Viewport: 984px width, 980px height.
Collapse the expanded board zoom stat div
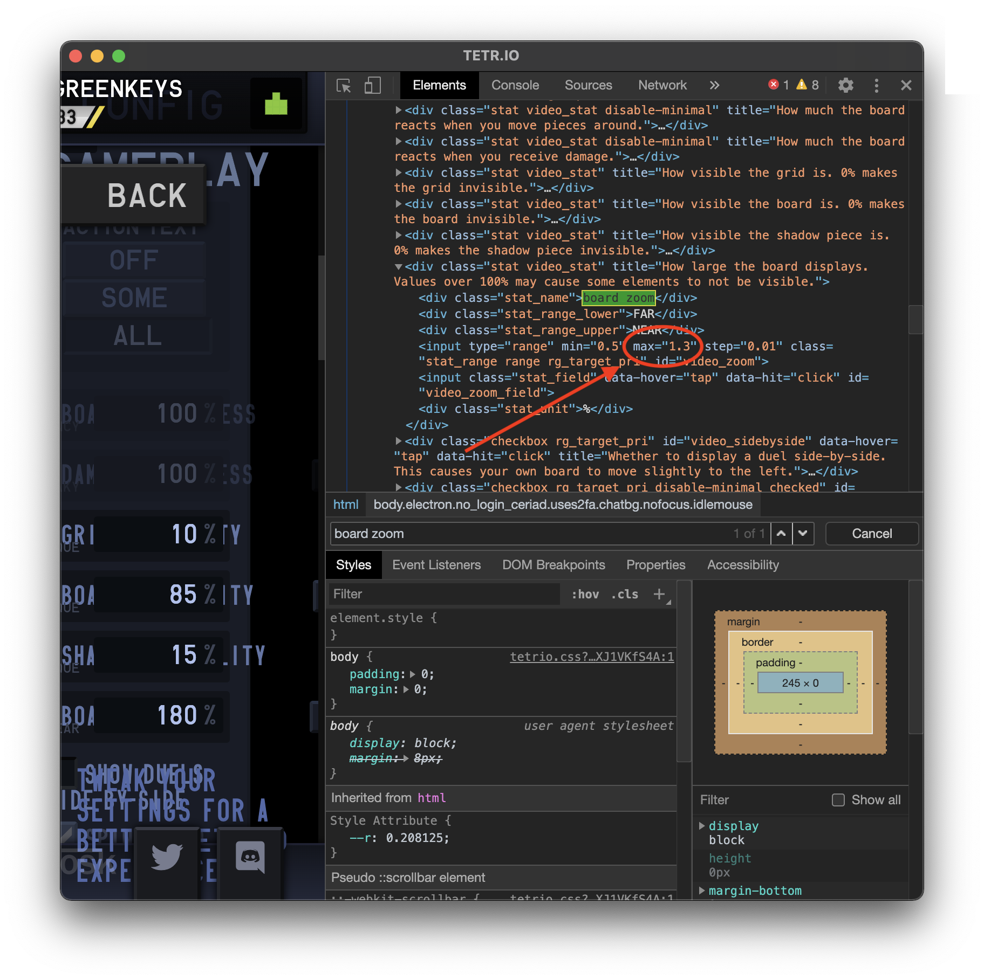point(398,266)
